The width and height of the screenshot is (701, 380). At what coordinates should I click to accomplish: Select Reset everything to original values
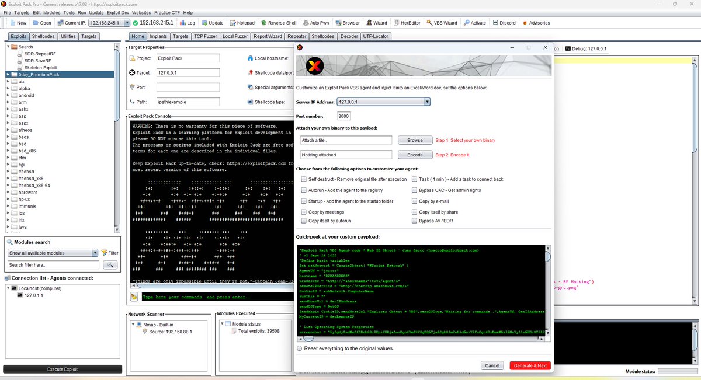[300, 348]
